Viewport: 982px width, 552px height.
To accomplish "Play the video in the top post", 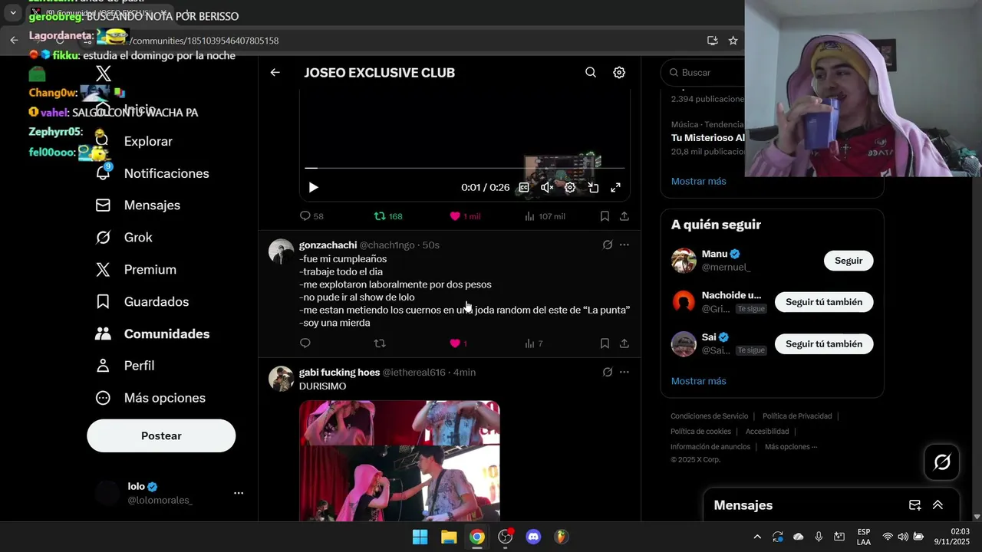I will point(313,187).
